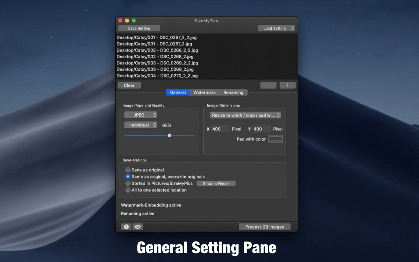The image size is (419, 262).
Task: Click the Show in Finder button
Action: click(x=216, y=183)
